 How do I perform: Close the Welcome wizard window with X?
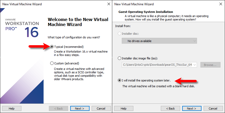point(109,4)
